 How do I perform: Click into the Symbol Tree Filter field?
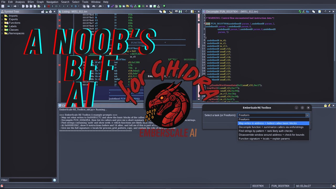click(30, 180)
